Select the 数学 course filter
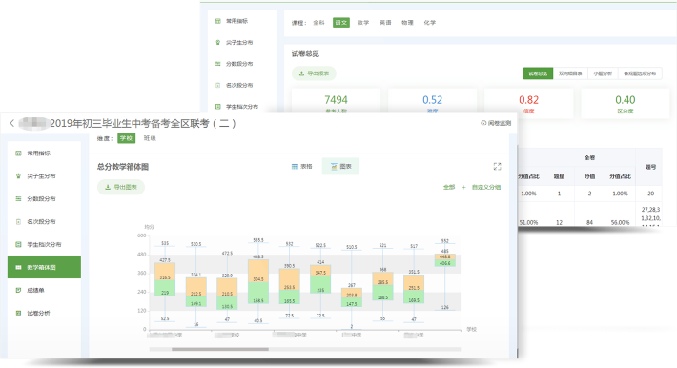677x368 pixels. [x=363, y=23]
